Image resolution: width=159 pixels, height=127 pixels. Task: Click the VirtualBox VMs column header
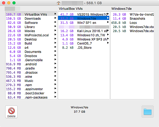coord(71,9)
